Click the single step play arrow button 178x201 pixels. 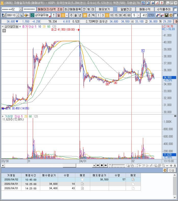[x=94, y=165]
